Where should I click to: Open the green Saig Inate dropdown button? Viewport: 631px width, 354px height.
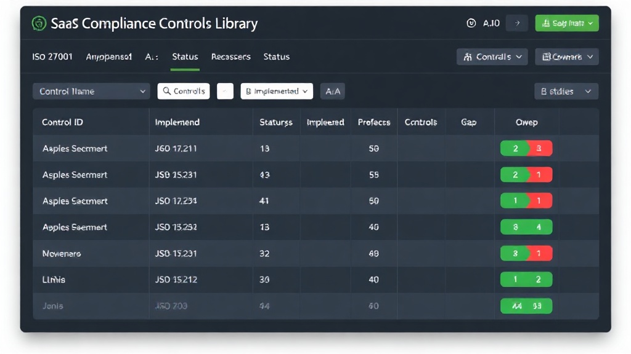[567, 23]
